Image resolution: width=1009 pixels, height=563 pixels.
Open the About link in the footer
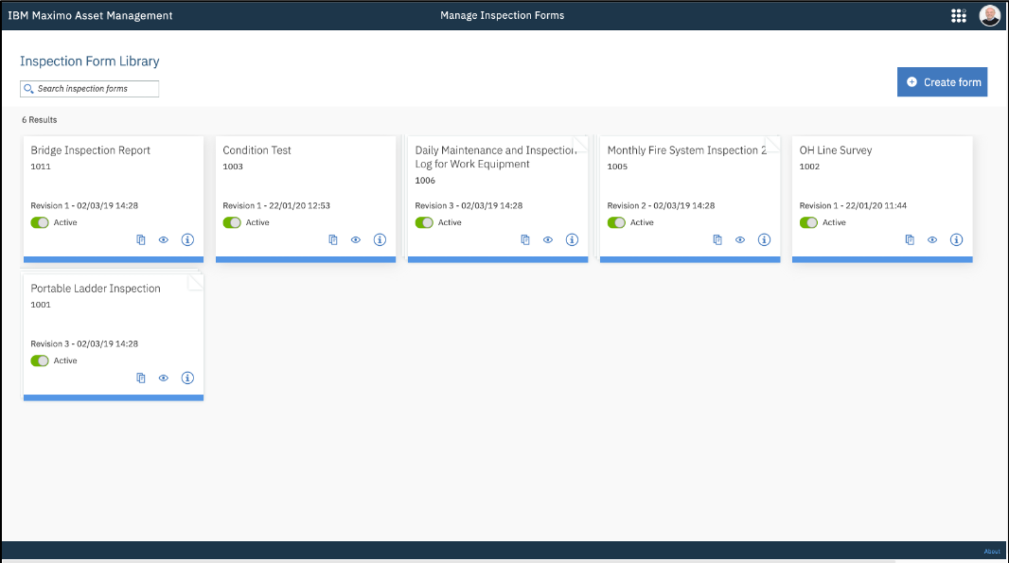click(991, 551)
